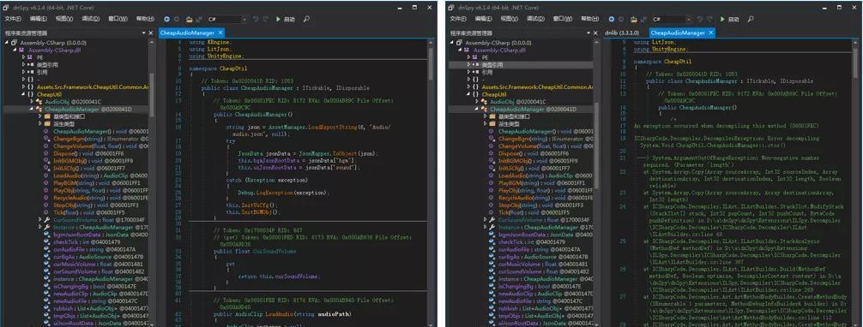Start debugging via green play in left window
Screen dimensions: 863x327
(278, 19)
